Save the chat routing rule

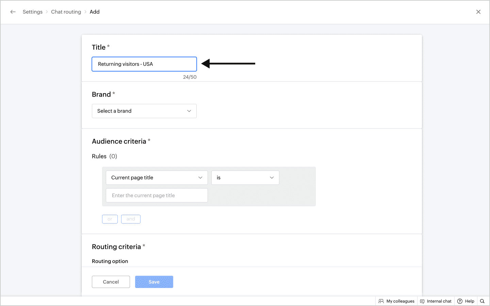[154, 282]
